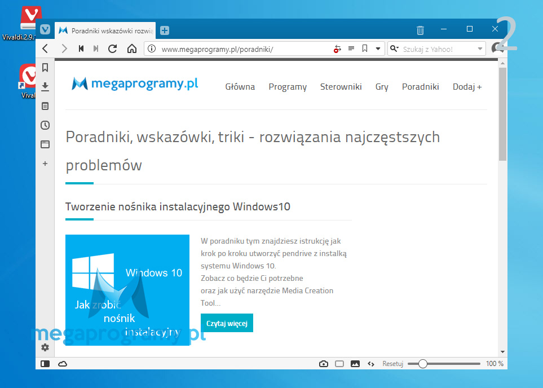Viewport: 543px width, 388px height.
Task: Reset zoom with Resetuj button
Action: pos(392,364)
